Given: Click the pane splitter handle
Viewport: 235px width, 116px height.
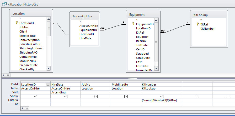Looking at the screenshot, I should pos(132,78).
